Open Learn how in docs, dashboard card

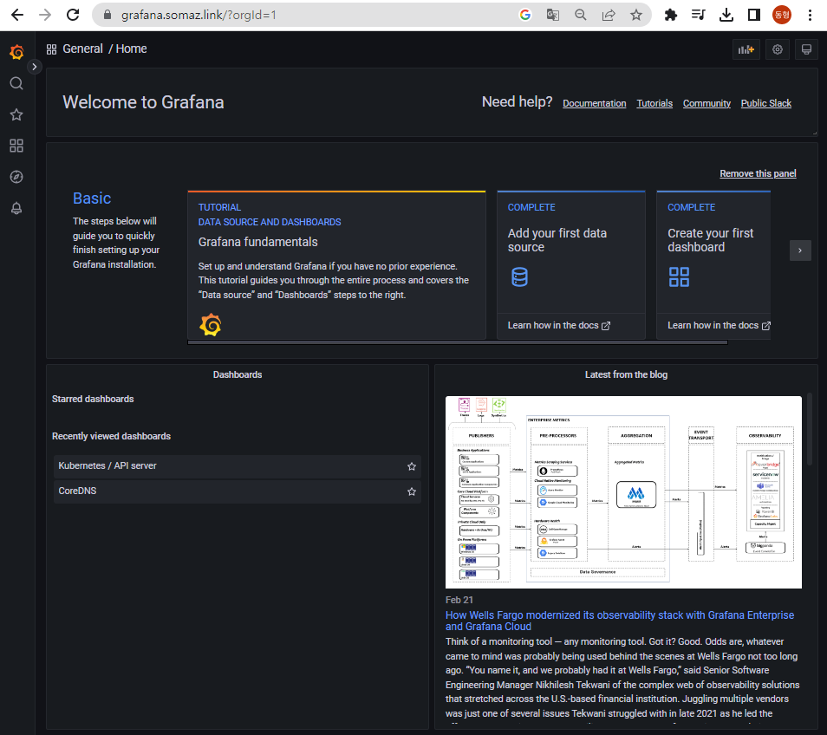pyautogui.click(x=719, y=325)
